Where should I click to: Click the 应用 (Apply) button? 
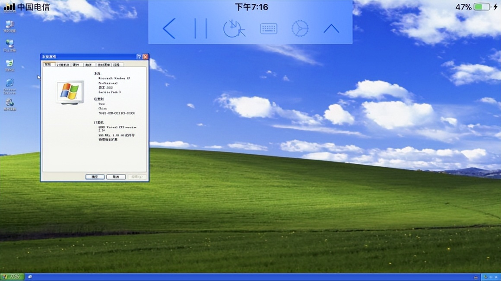pyautogui.click(x=137, y=177)
